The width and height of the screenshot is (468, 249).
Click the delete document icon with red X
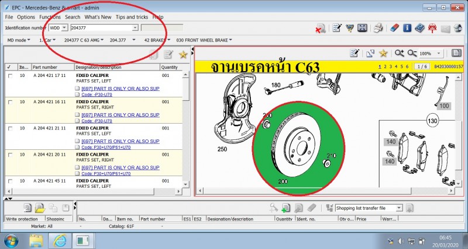(x=321, y=28)
